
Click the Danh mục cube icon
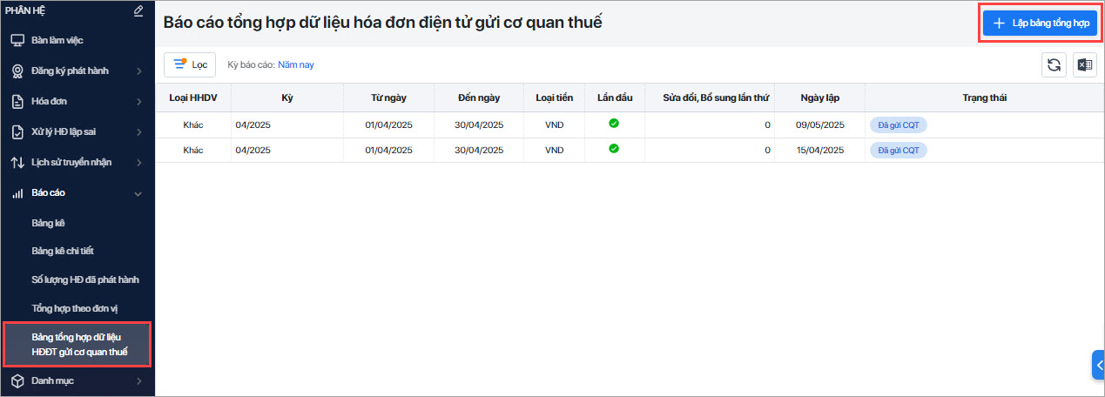pos(17,380)
